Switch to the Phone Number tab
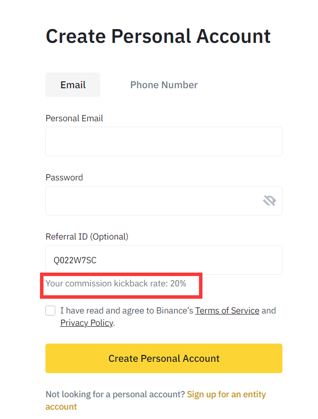 pos(164,85)
